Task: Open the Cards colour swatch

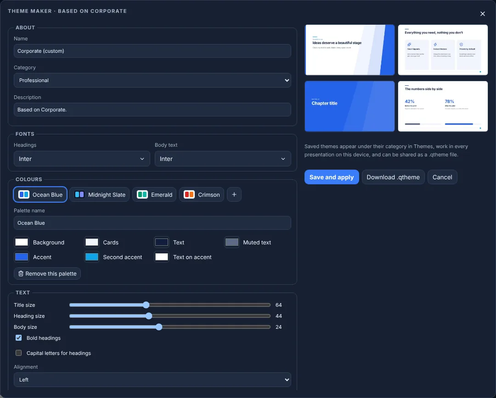Action: pos(92,242)
